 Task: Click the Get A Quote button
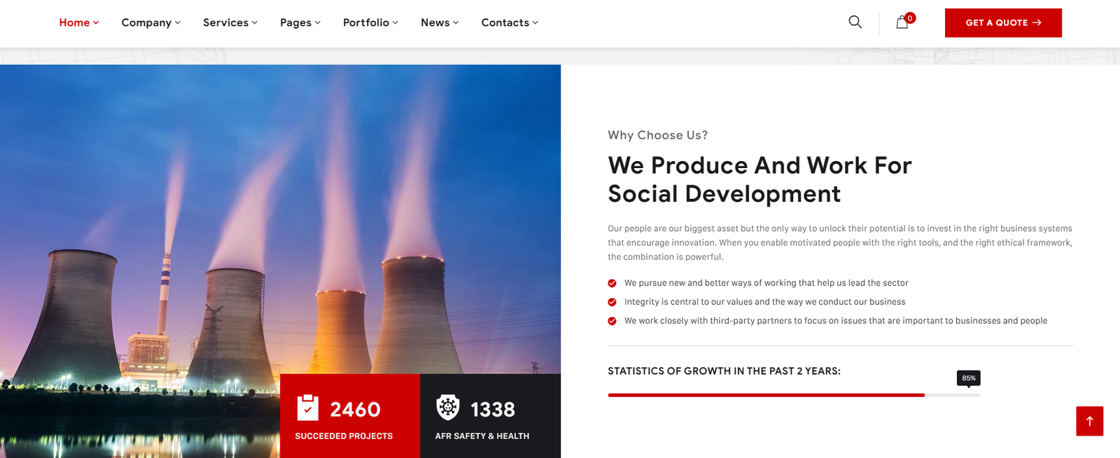[1002, 22]
